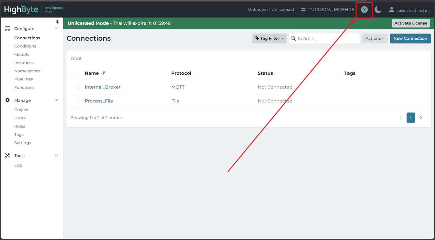The image size is (435, 240).
Task: Tick the Process_File row checkbox
Action: [78, 101]
